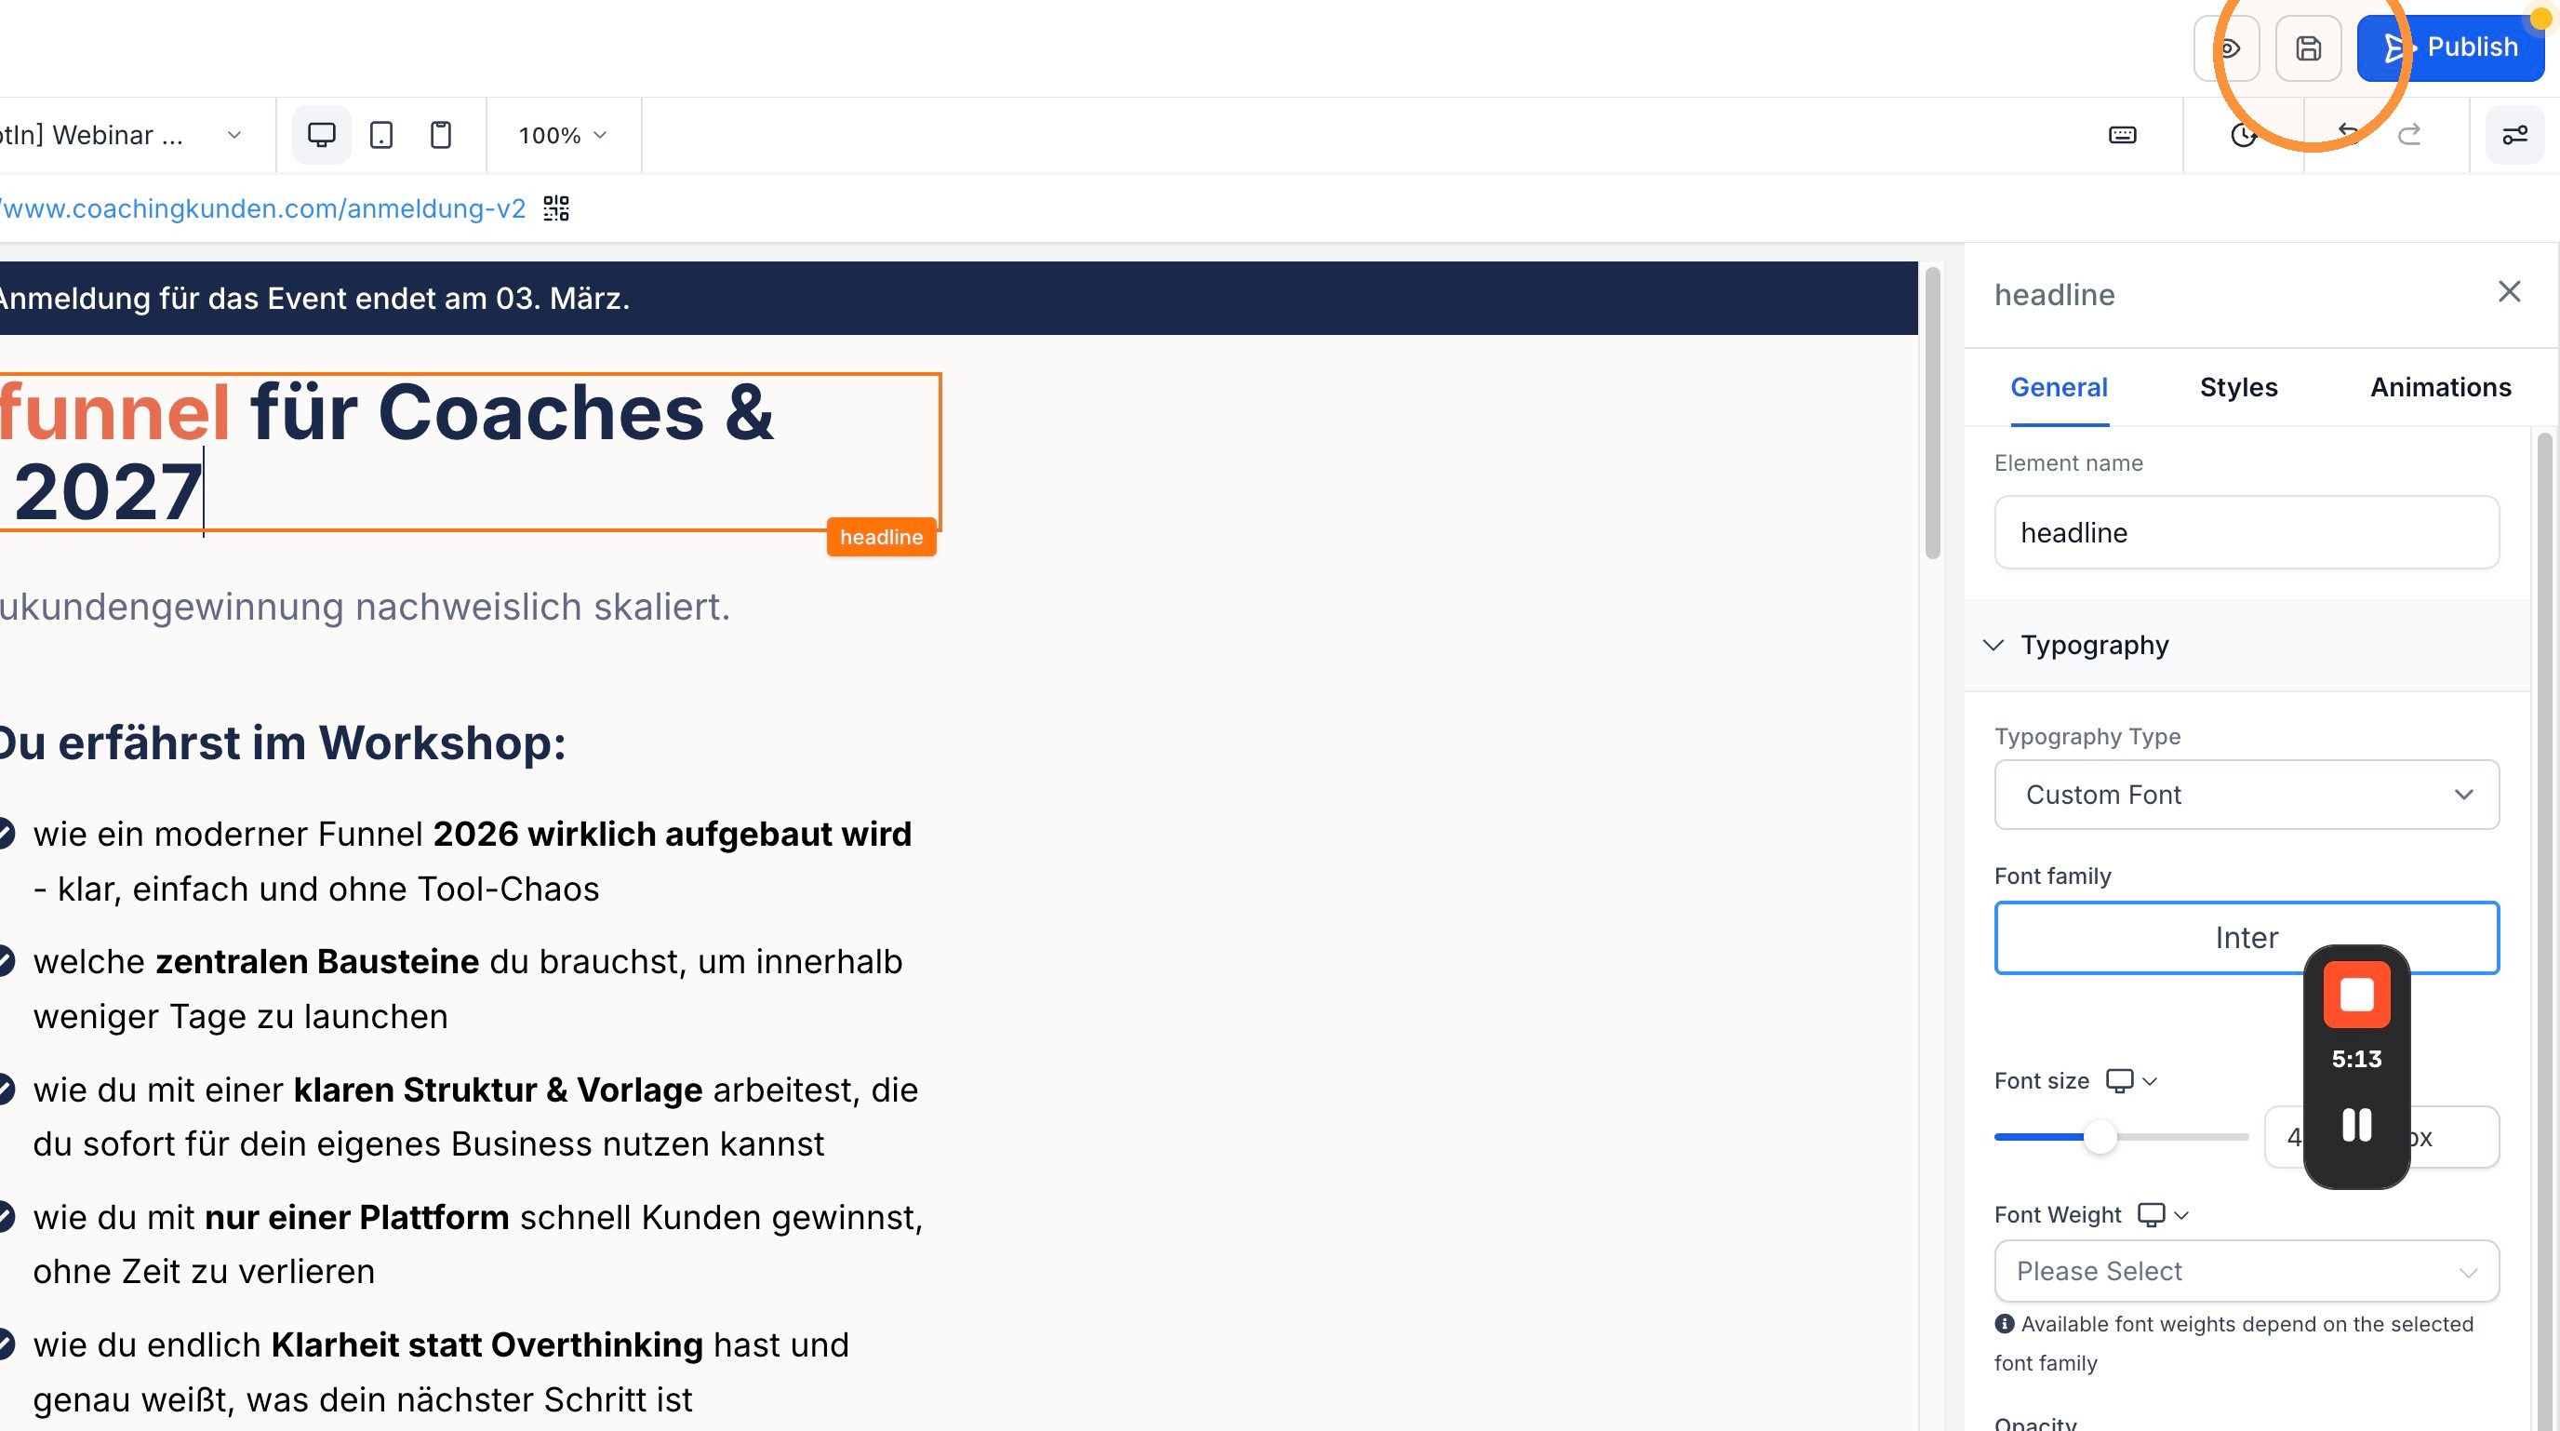The width and height of the screenshot is (2560, 1431).
Task: Open the keyboard shortcuts icon
Action: point(2123,135)
